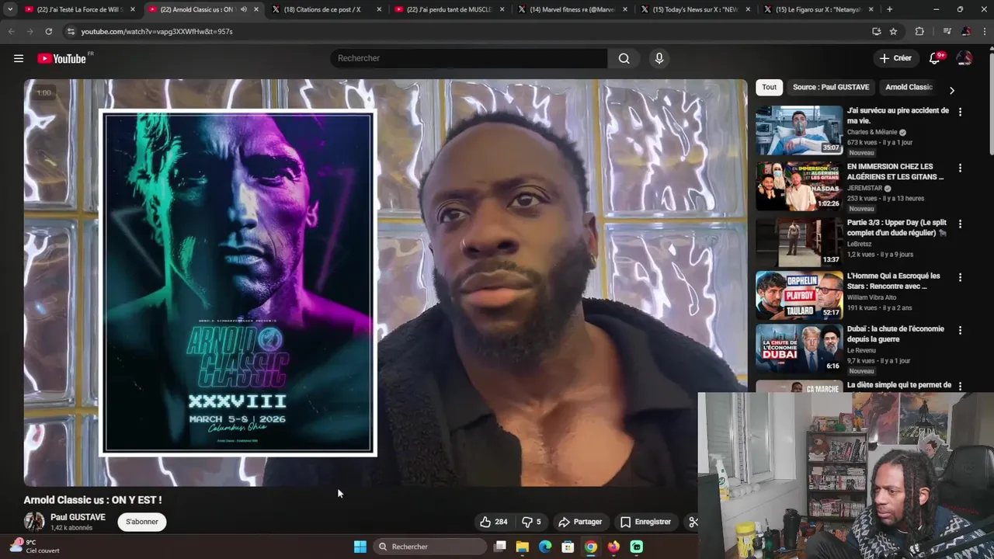Open the Chrome tab search dropdown
994x559 pixels.
[10, 9]
